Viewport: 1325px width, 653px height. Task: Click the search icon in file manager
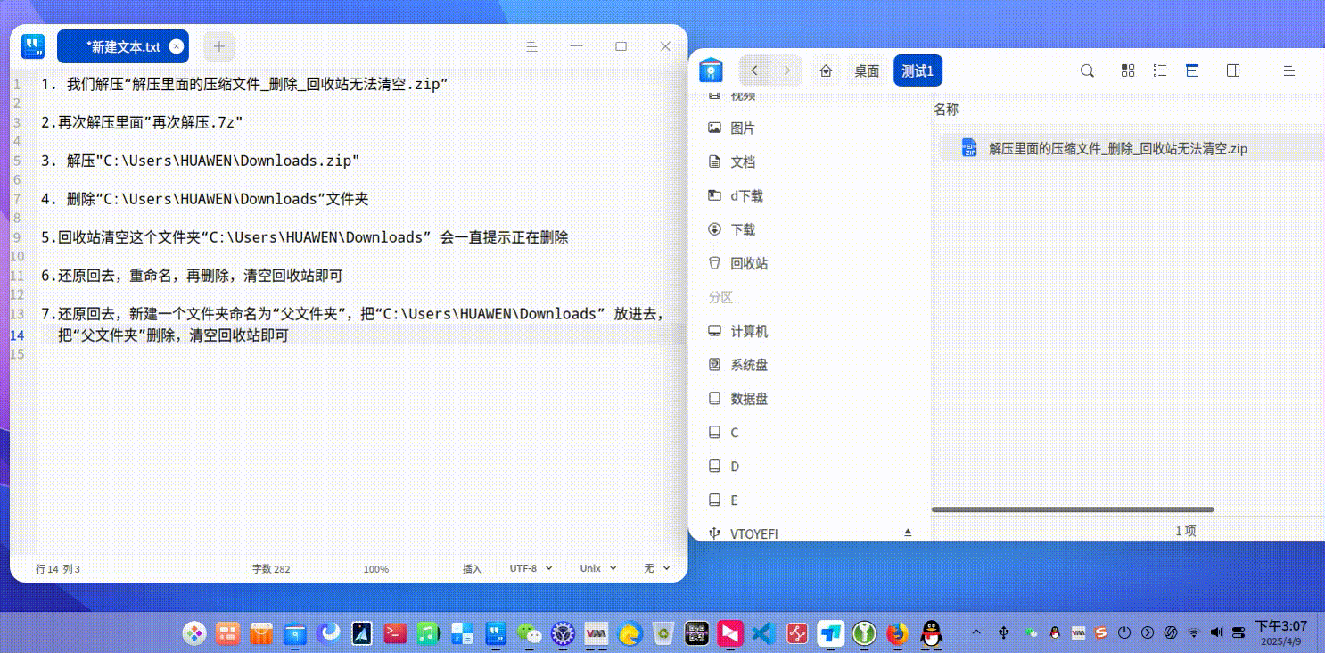pyautogui.click(x=1087, y=70)
